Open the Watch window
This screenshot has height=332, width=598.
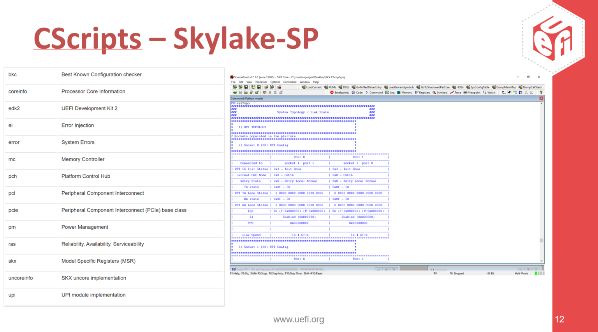(489, 92)
